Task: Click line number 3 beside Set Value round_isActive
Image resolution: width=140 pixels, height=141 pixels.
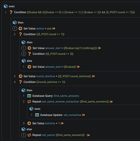Action: pyautogui.click(x=15, y=76)
